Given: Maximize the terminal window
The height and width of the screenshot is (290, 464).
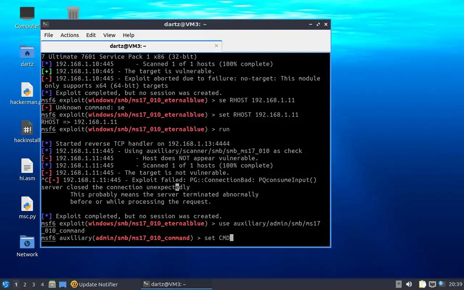Looking at the screenshot, I should coord(318,24).
